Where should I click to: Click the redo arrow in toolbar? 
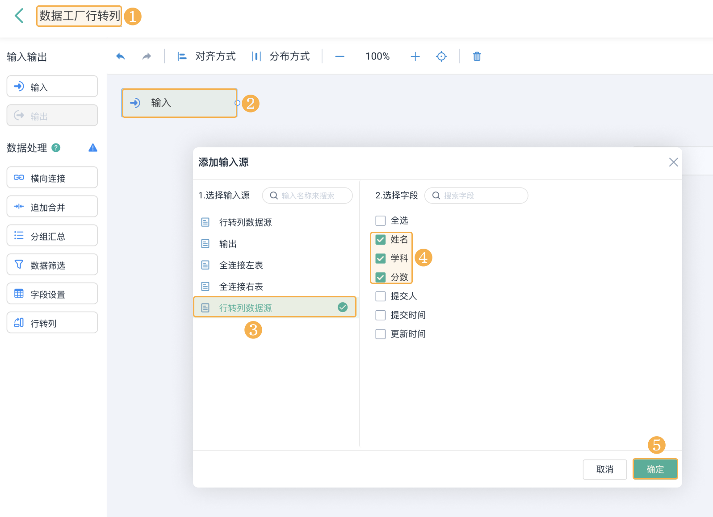tap(147, 56)
